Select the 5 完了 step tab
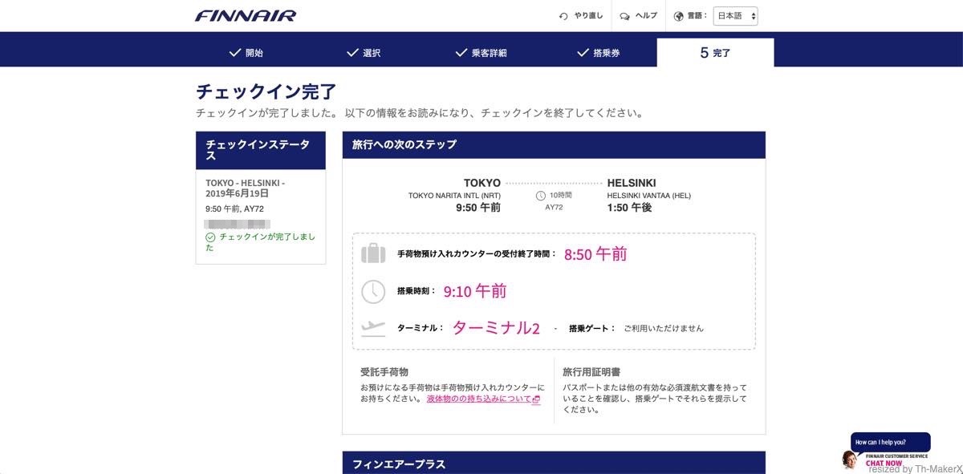The image size is (963, 474). click(715, 53)
